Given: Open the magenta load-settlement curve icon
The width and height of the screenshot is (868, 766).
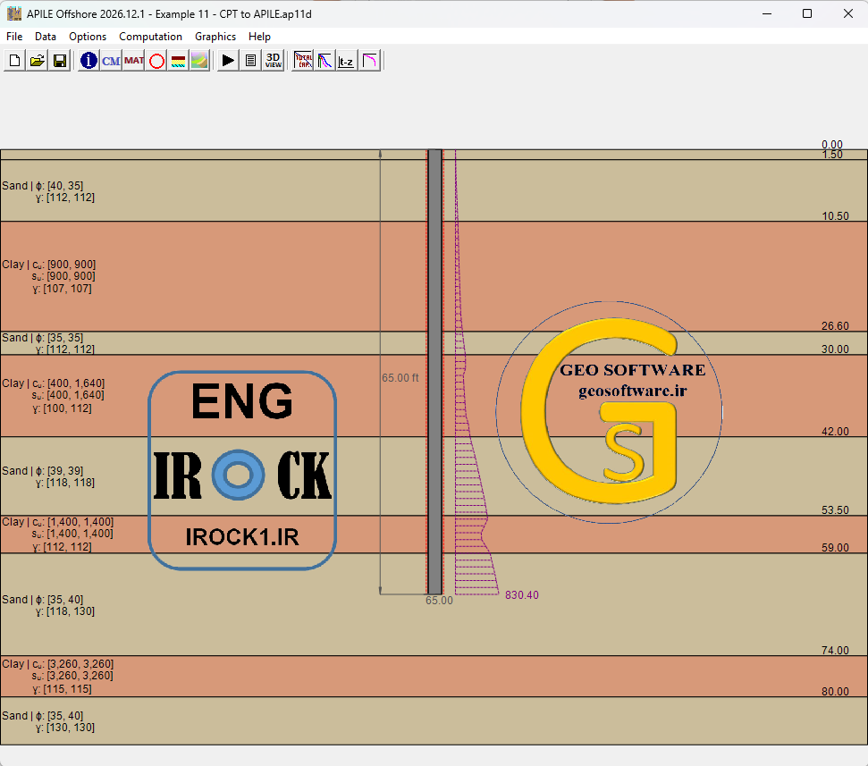Looking at the screenshot, I should coord(369,60).
